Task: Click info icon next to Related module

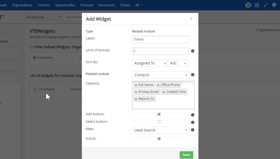Action: pyautogui.click(x=193, y=75)
